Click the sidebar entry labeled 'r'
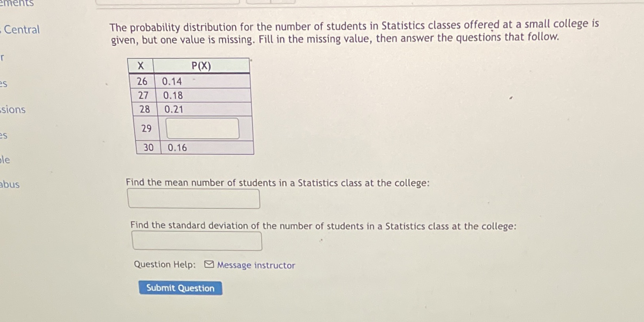Screen dimensions: 644x322 pos(2,57)
